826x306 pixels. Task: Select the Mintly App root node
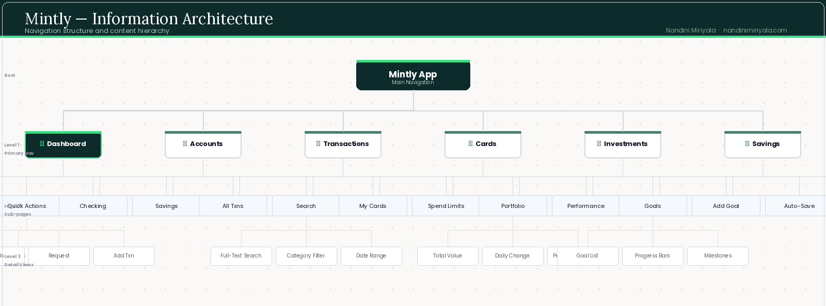click(413, 75)
